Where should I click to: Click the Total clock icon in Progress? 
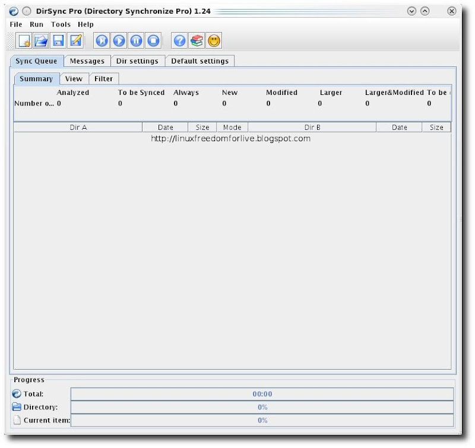pos(17,394)
